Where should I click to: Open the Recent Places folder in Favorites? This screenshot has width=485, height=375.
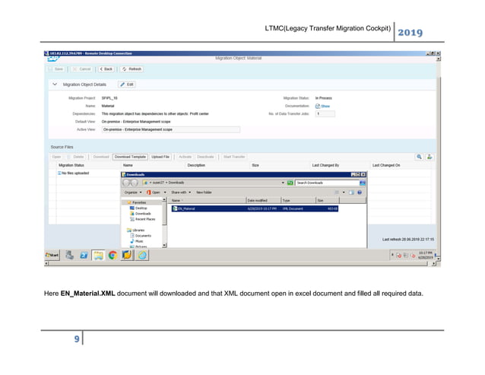[147, 219]
